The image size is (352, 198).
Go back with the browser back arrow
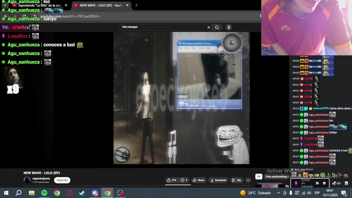click(x=5, y=16)
